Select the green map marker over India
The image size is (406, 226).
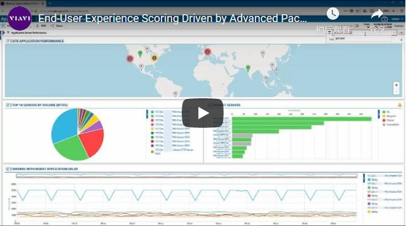click(248, 68)
